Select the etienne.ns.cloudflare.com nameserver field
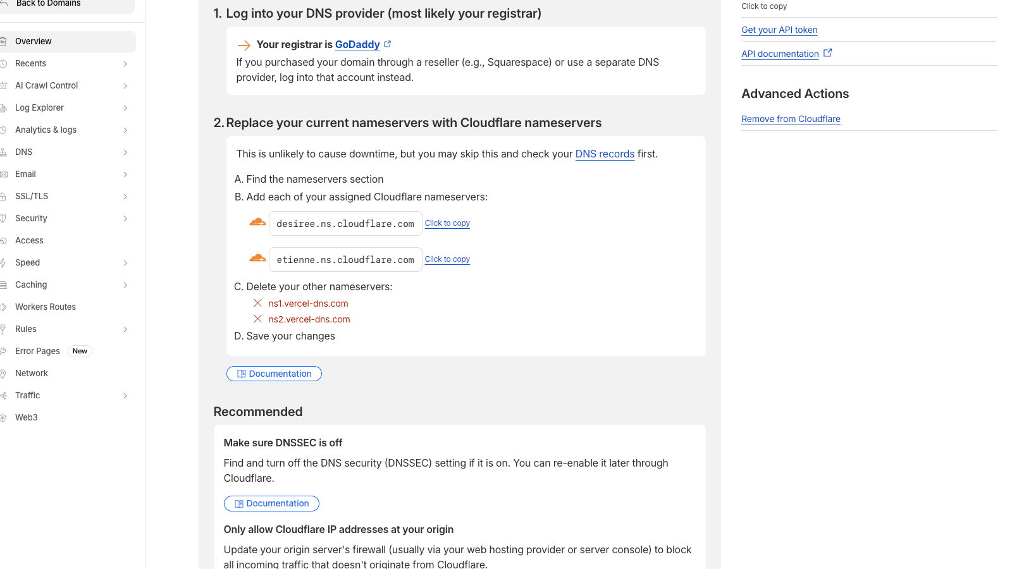The image size is (1012, 569). point(345,260)
